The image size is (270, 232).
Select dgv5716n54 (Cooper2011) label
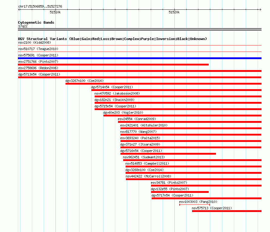tap(141, 151)
